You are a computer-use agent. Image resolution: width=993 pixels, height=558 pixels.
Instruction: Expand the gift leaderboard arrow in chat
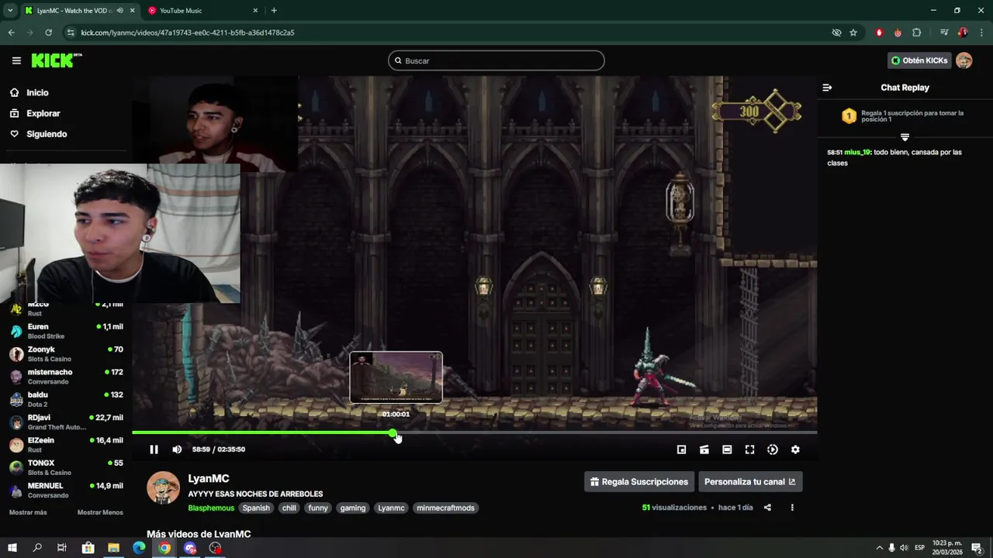(905, 137)
